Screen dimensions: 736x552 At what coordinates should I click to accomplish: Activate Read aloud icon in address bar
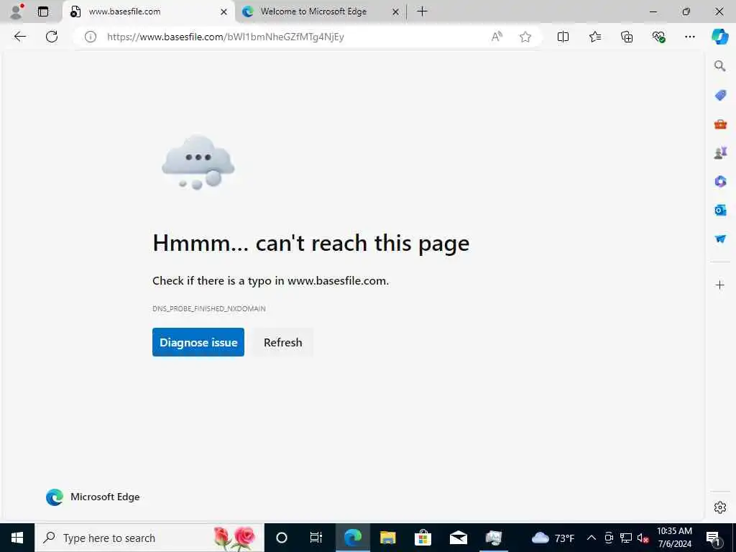[497, 37]
